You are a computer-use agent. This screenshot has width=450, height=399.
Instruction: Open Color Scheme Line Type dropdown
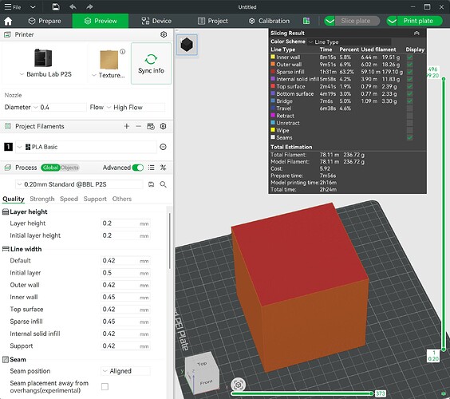pos(349,42)
